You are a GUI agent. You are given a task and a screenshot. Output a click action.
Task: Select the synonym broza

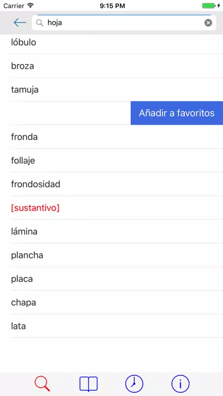pyautogui.click(x=117, y=66)
